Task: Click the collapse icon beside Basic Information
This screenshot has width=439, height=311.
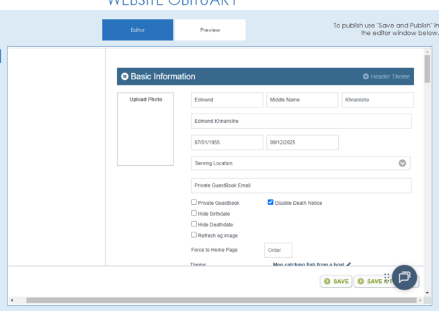Action: click(124, 77)
